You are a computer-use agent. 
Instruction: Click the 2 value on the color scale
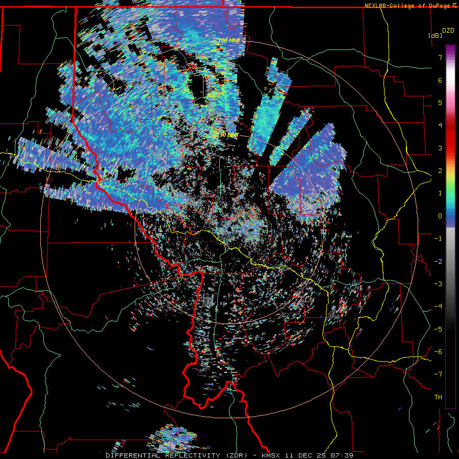point(440,171)
